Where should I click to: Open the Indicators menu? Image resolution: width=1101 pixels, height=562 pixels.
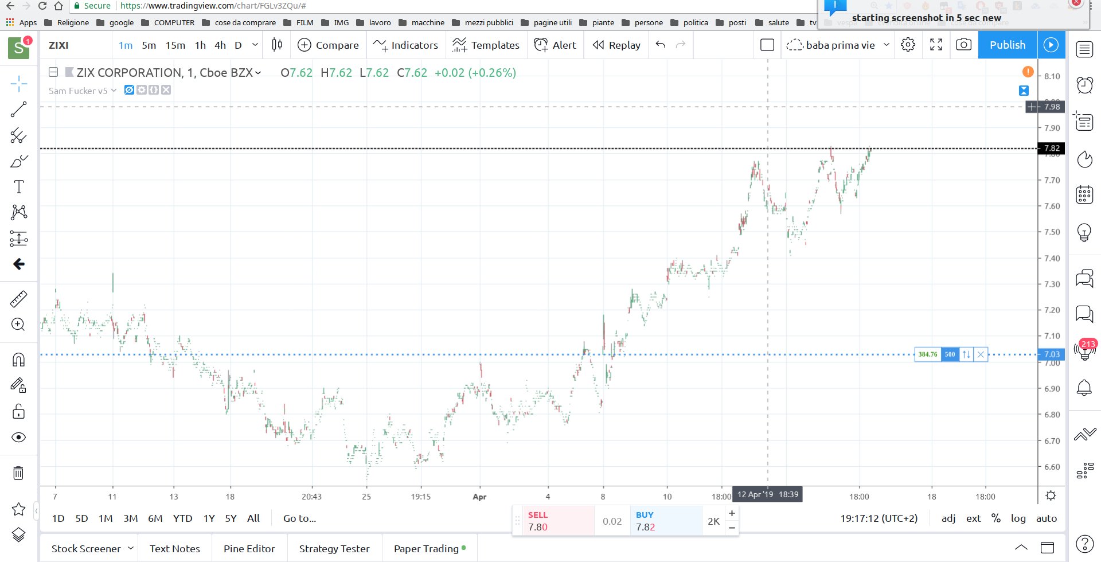click(405, 45)
